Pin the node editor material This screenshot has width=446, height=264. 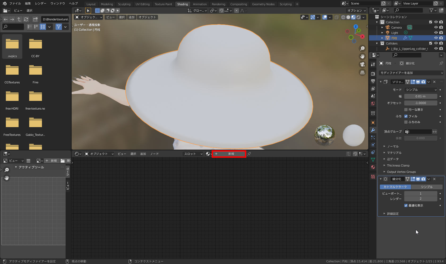click(249, 154)
